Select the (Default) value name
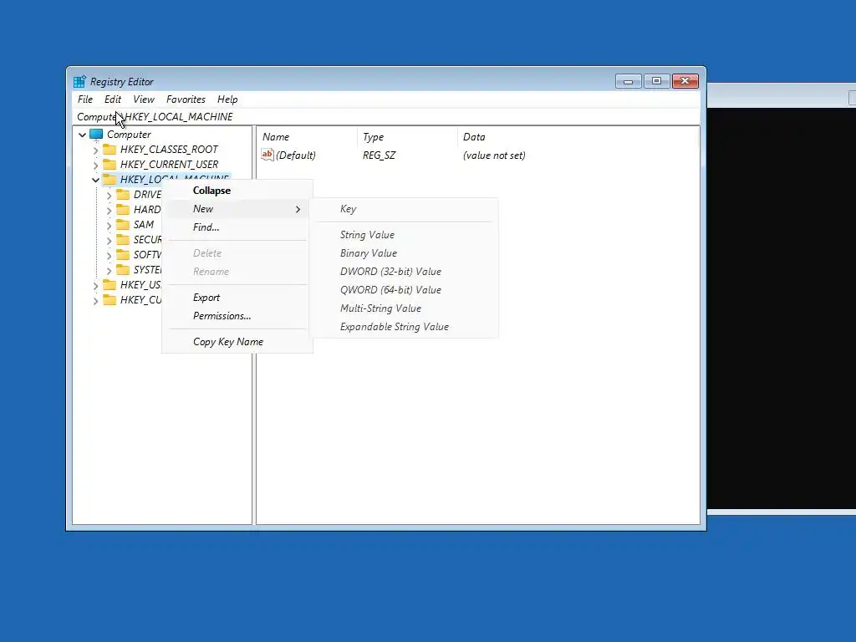 coord(296,155)
